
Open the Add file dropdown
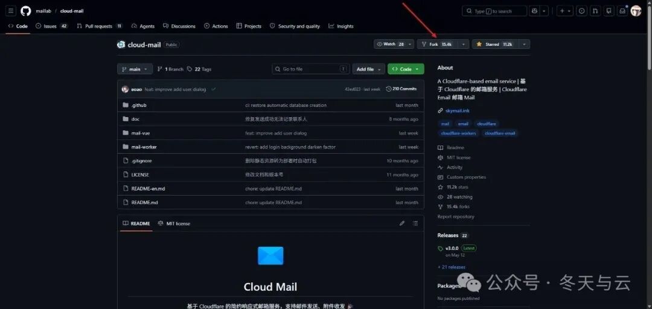tap(368, 69)
